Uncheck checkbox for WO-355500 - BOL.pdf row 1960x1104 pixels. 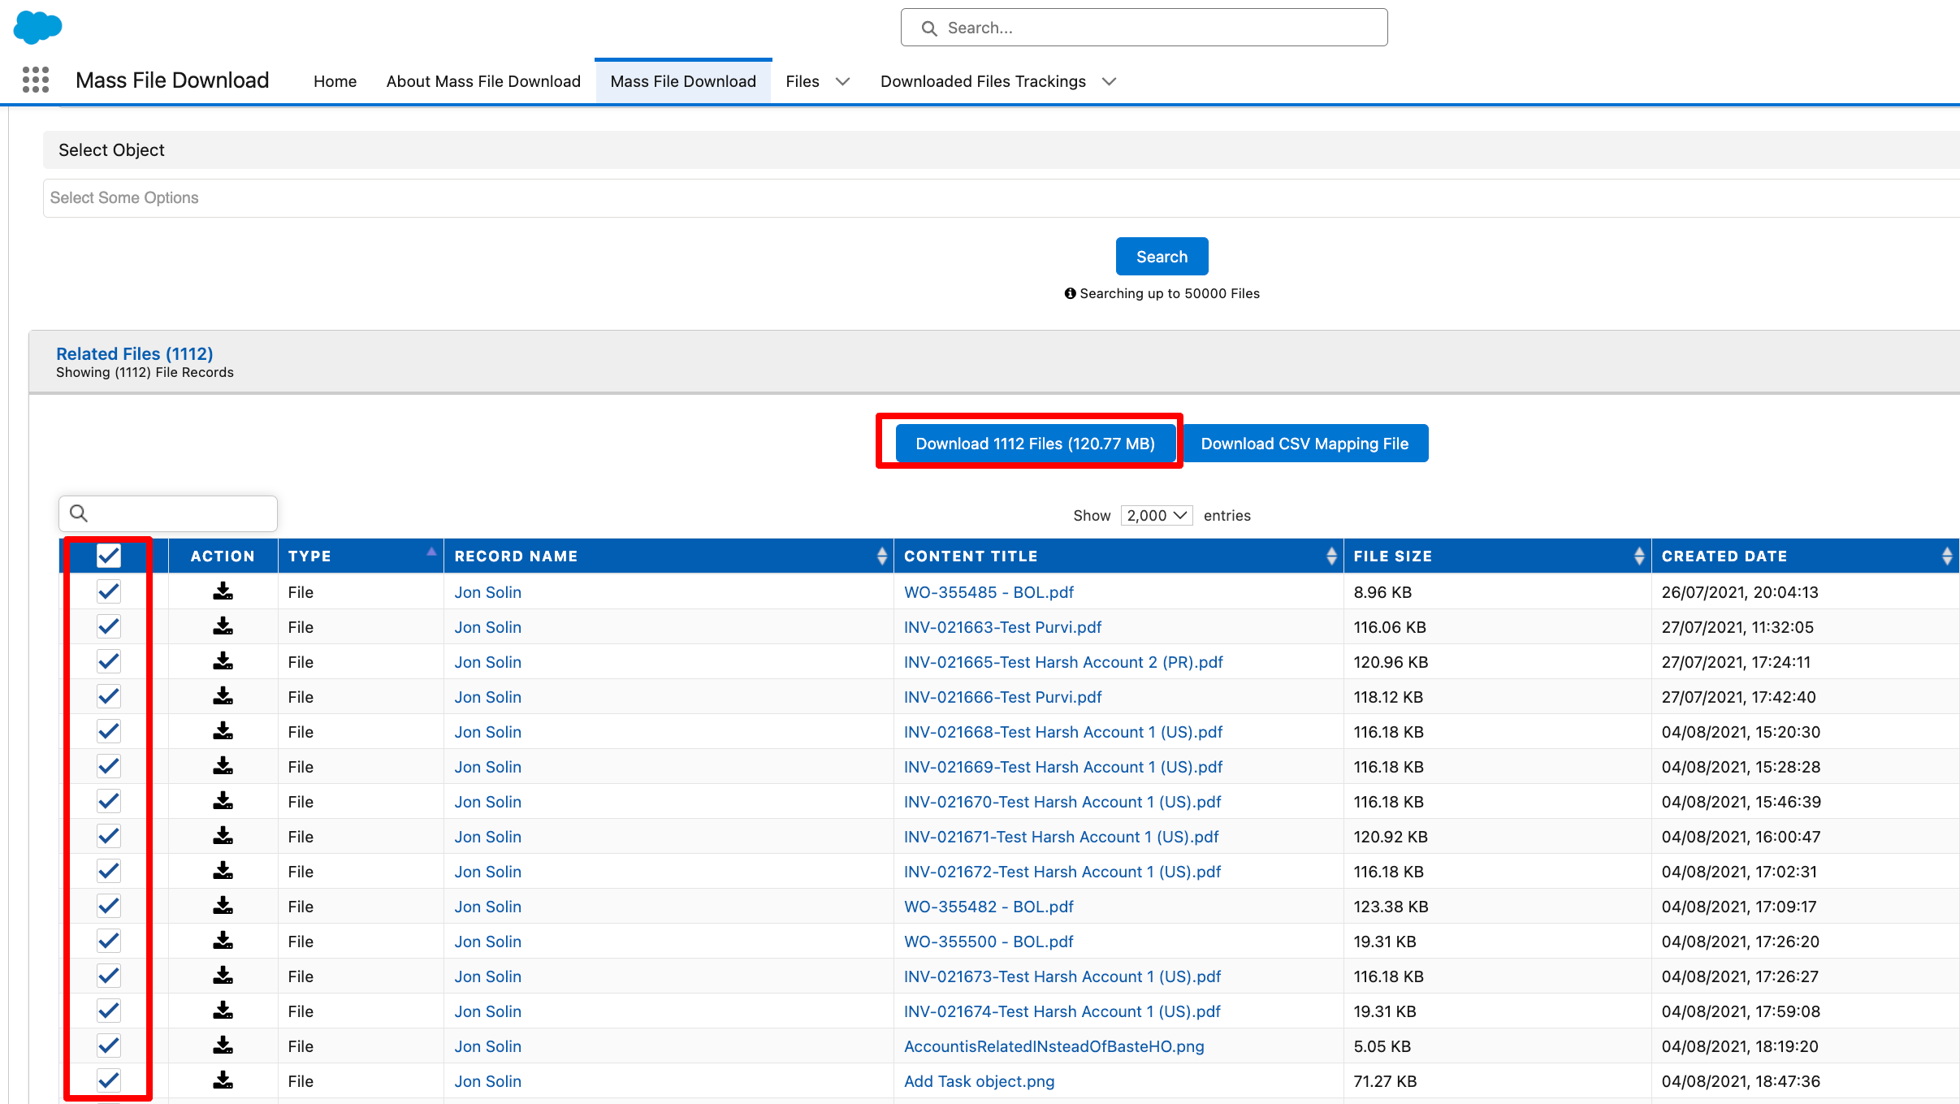[x=109, y=941]
